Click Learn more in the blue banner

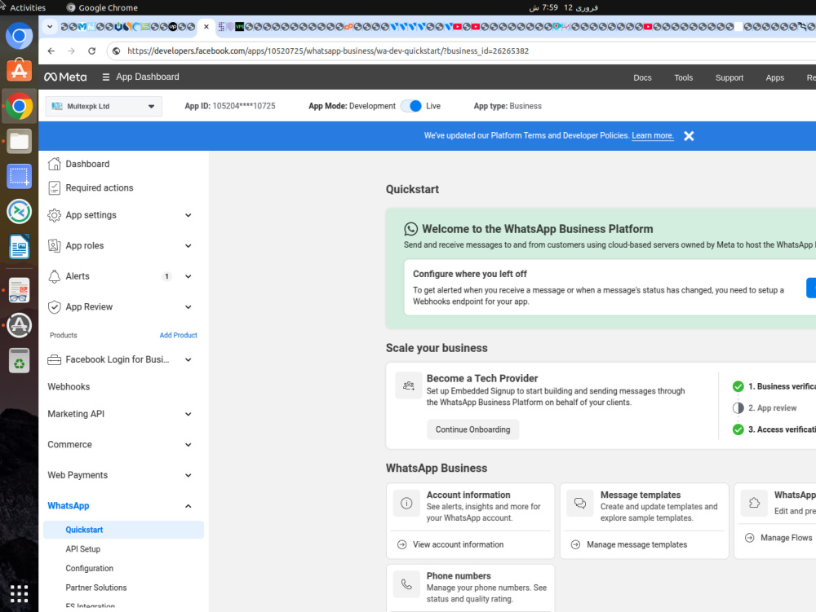tap(653, 135)
